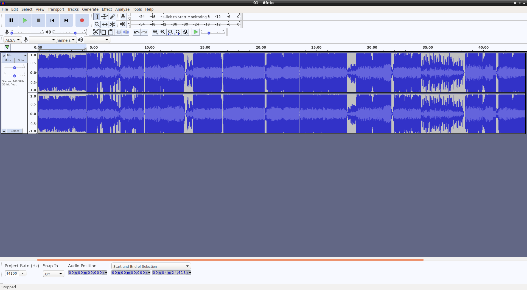This screenshot has height=290, width=527.
Task: Select the Time Shift tool
Action: 105,24
